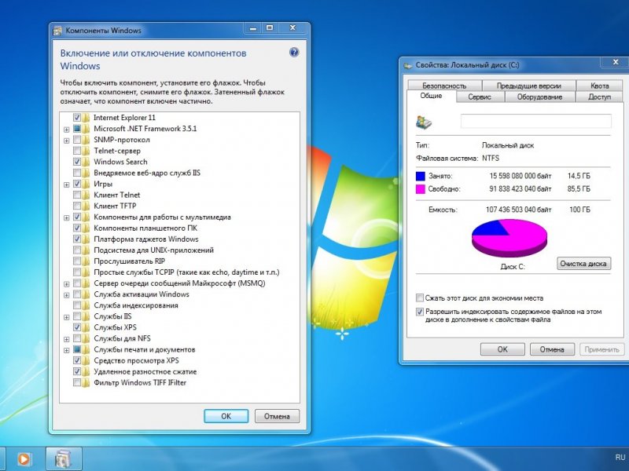Expand the SNMP-протокол tree node
The image size is (629, 471).
[x=67, y=141]
